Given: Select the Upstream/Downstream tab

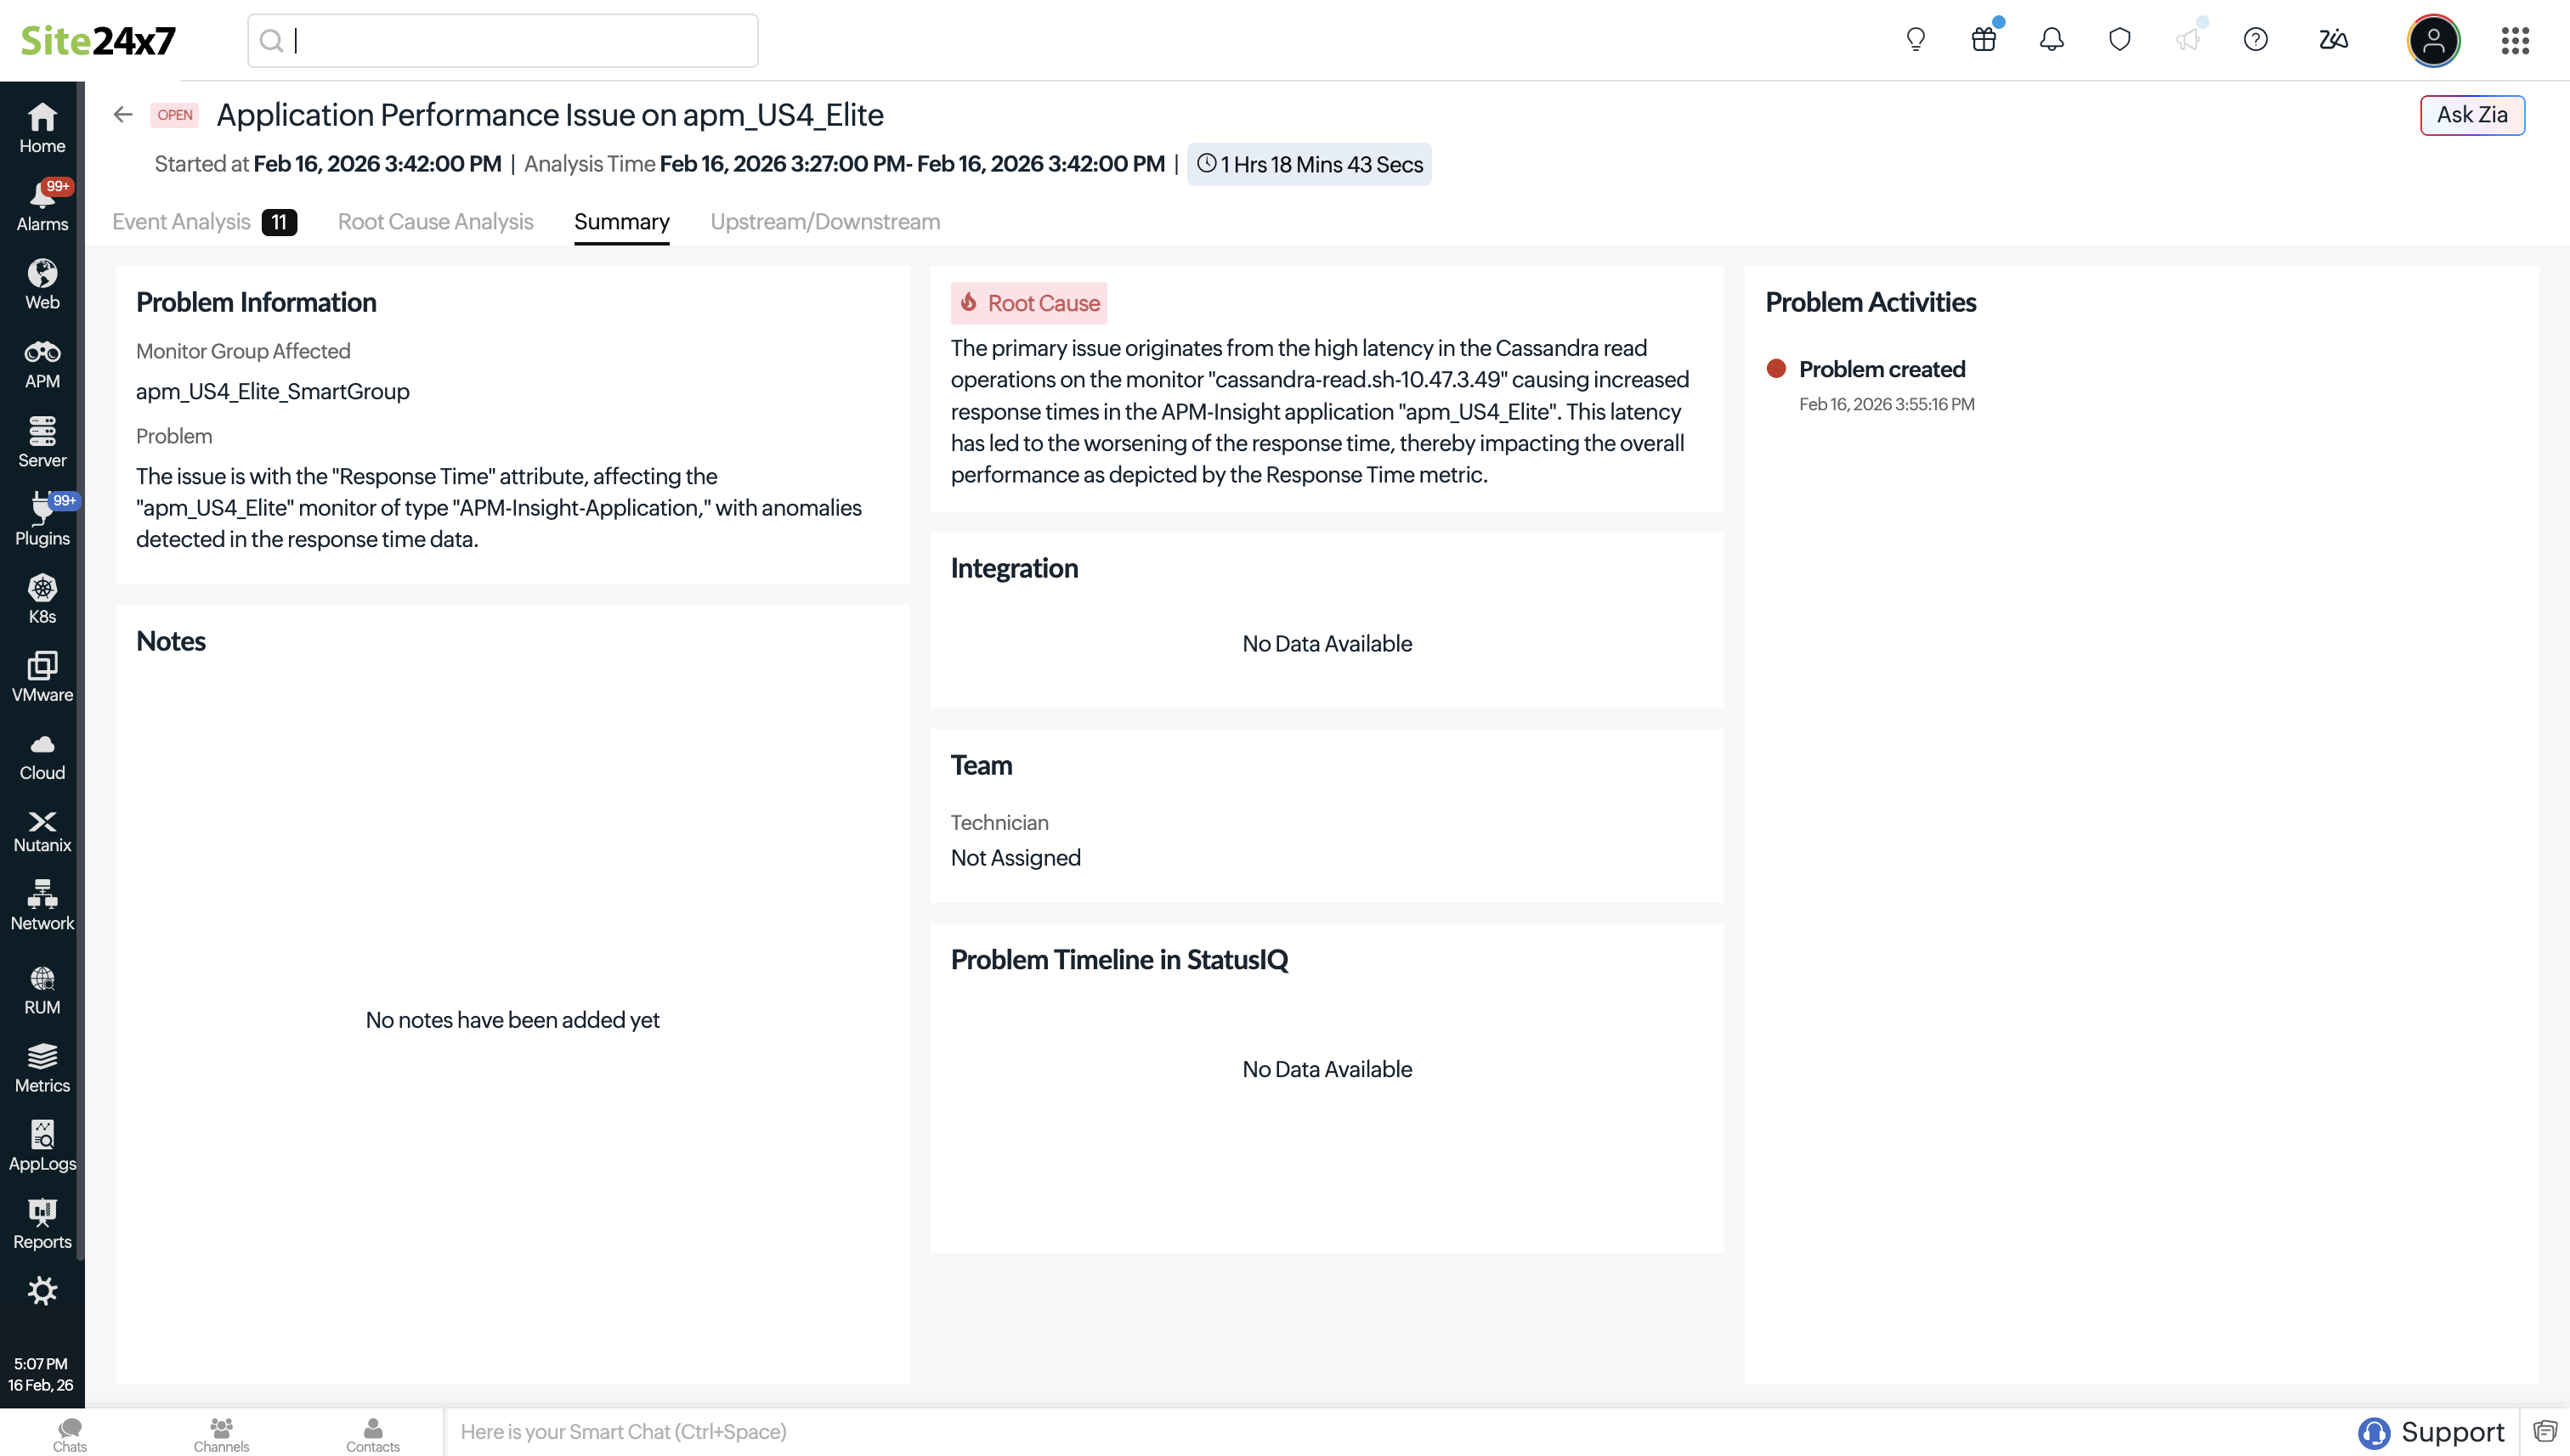Looking at the screenshot, I should 824,222.
